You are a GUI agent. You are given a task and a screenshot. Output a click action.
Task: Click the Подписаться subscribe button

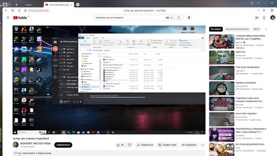coord(63,145)
